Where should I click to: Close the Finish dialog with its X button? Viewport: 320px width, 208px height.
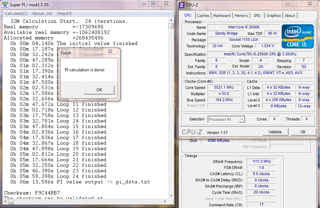110,51
